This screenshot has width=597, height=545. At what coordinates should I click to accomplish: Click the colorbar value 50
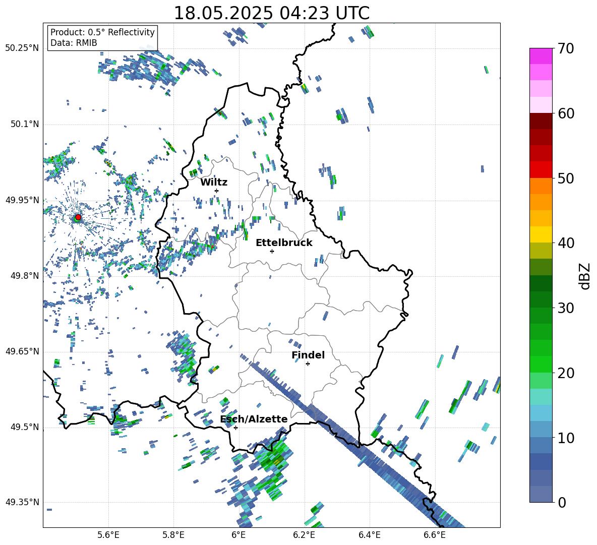pyautogui.click(x=566, y=178)
